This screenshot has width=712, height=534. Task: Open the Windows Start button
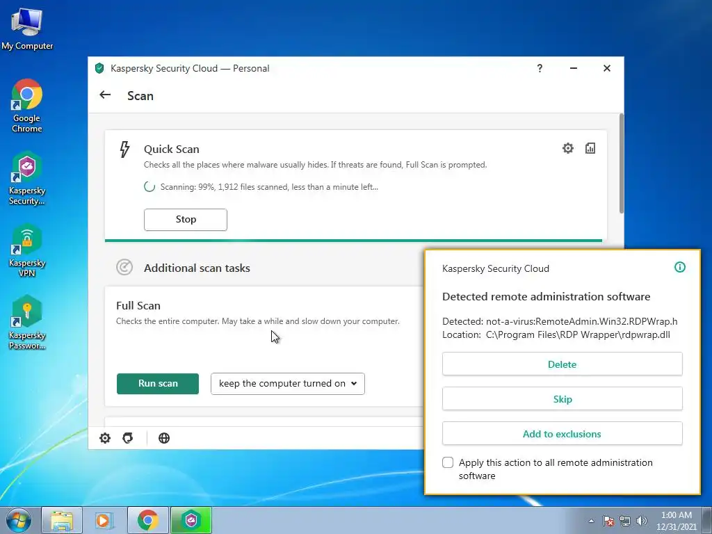tap(19, 520)
